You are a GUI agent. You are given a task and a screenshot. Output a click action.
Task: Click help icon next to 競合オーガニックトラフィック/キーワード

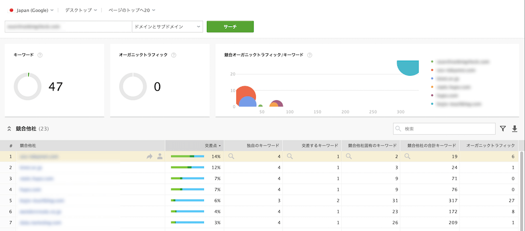pyautogui.click(x=310, y=55)
